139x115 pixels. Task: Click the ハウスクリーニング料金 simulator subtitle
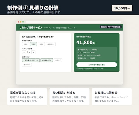(x=60, y=28)
